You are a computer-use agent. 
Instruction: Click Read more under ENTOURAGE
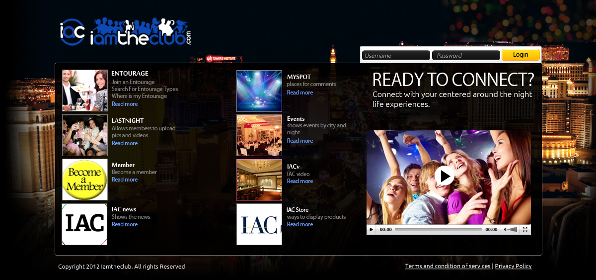pos(125,104)
